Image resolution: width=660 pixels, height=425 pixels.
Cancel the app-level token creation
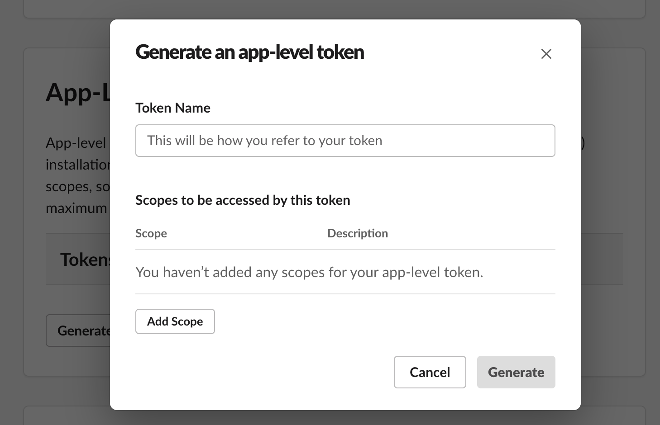(430, 372)
